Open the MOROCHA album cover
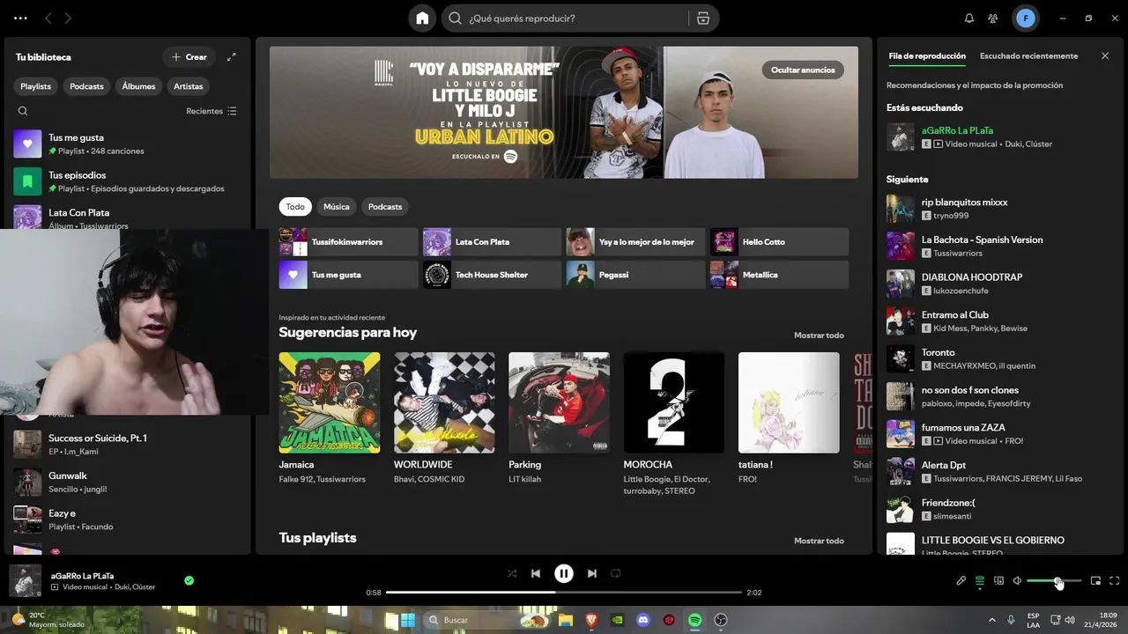This screenshot has height=634, width=1128. 674,402
